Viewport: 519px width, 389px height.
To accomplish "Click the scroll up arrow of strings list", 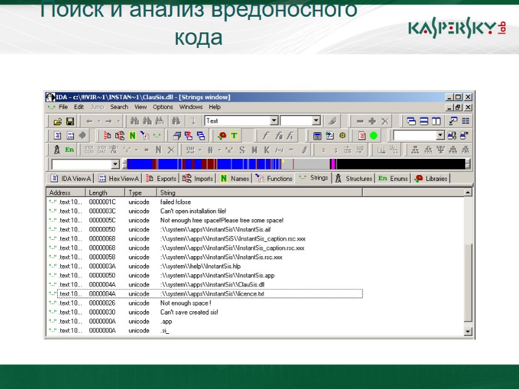I will point(467,193).
